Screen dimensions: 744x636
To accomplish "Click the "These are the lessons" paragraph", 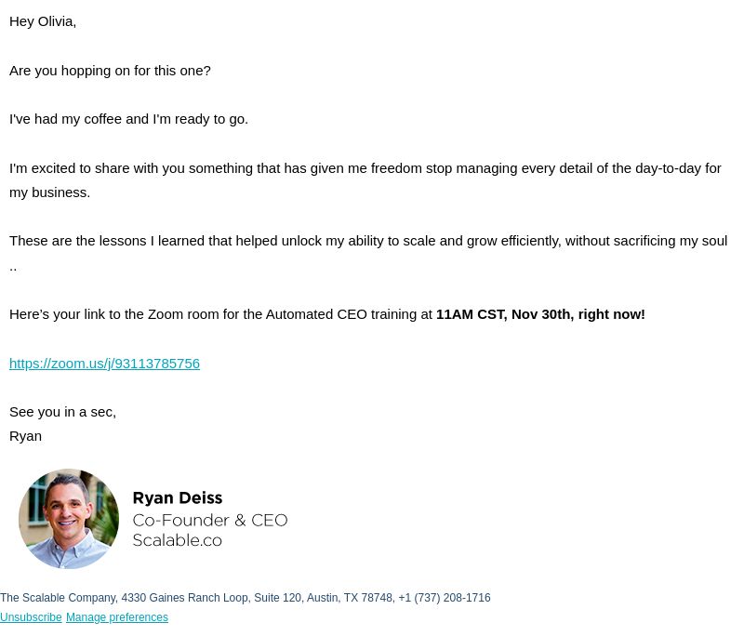I will point(368,253).
